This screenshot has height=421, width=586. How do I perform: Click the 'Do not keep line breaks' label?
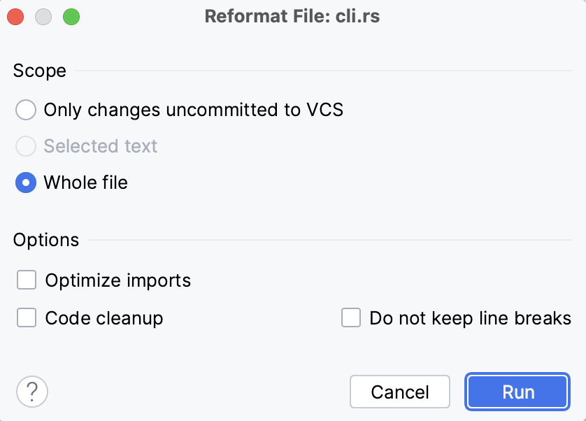point(470,317)
